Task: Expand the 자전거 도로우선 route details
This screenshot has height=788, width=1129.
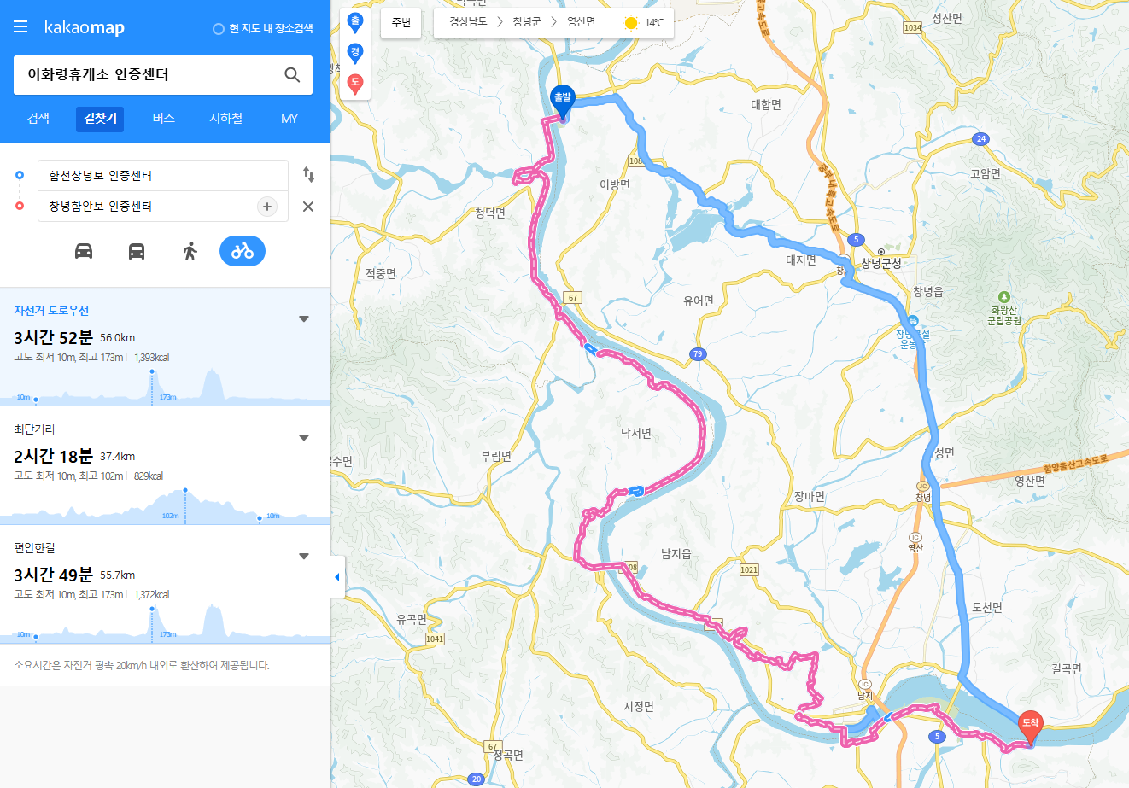Action: point(304,319)
